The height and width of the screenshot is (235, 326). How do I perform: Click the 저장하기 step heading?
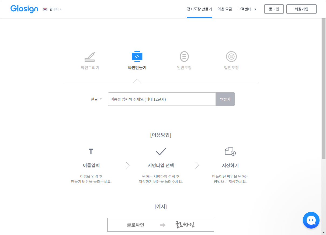230,166
